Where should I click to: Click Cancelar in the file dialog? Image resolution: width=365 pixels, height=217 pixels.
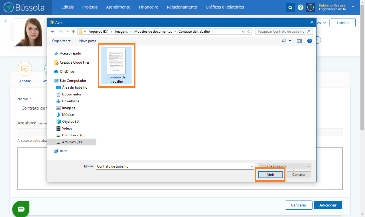pos(299,175)
